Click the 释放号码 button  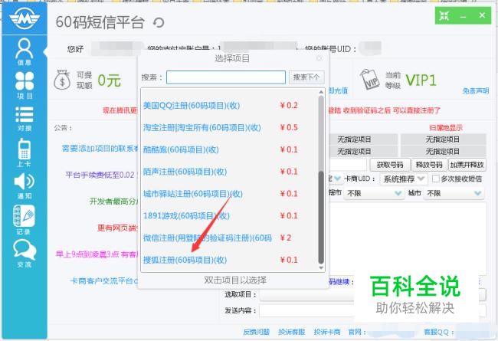[429, 165]
